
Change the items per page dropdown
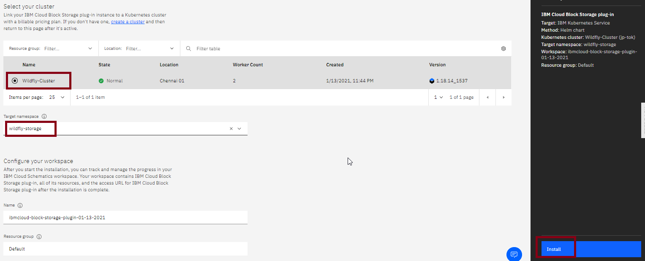pos(57,97)
